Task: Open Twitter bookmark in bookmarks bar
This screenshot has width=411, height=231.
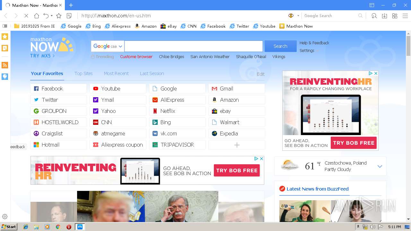Action: [x=239, y=26]
